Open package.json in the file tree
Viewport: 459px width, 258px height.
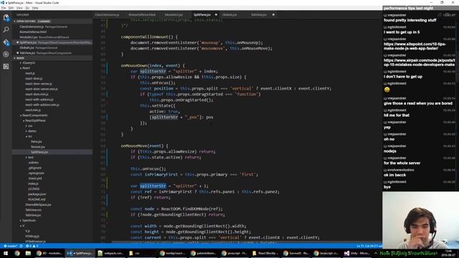click(x=37, y=194)
